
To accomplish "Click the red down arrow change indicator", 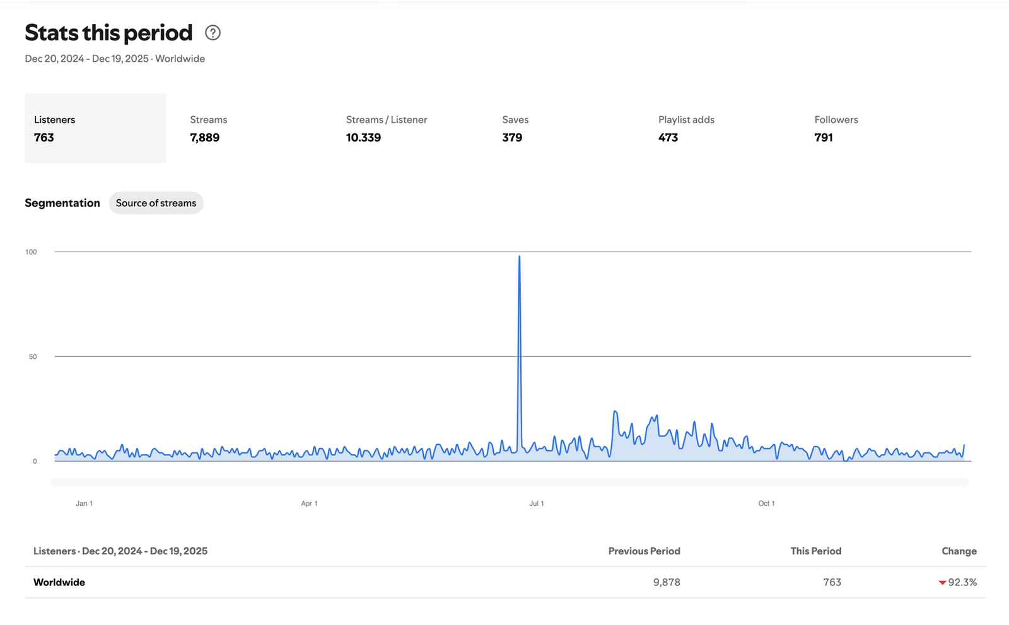I will (942, 583).
